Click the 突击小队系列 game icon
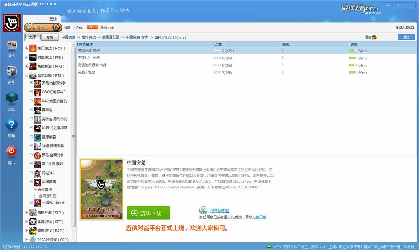Image resolution: width=419 pixels, height=250 pixels. pyautogui.click(x=37, y=164)
